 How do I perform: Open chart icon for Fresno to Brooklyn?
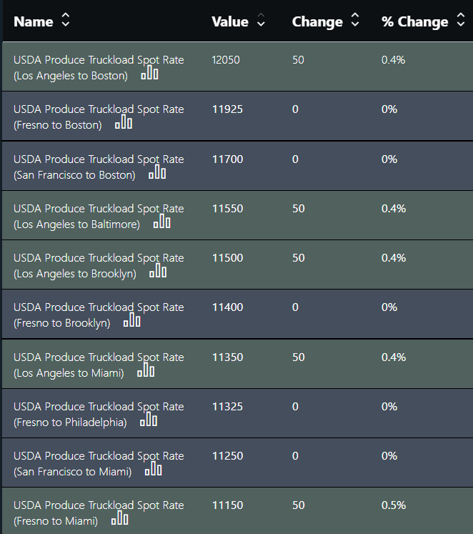pos(131,320)
